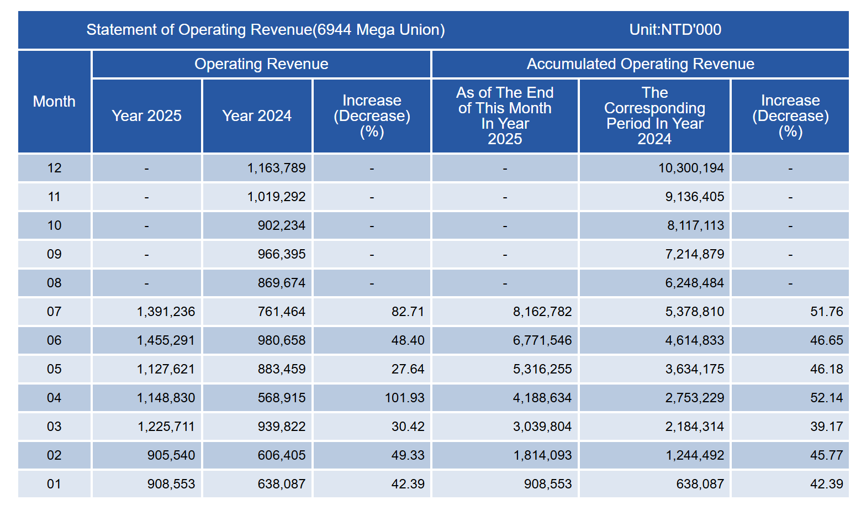The width and height of the screenshot is (861, 505).
Task: Select month cell '06'
Action: point(54,340)
